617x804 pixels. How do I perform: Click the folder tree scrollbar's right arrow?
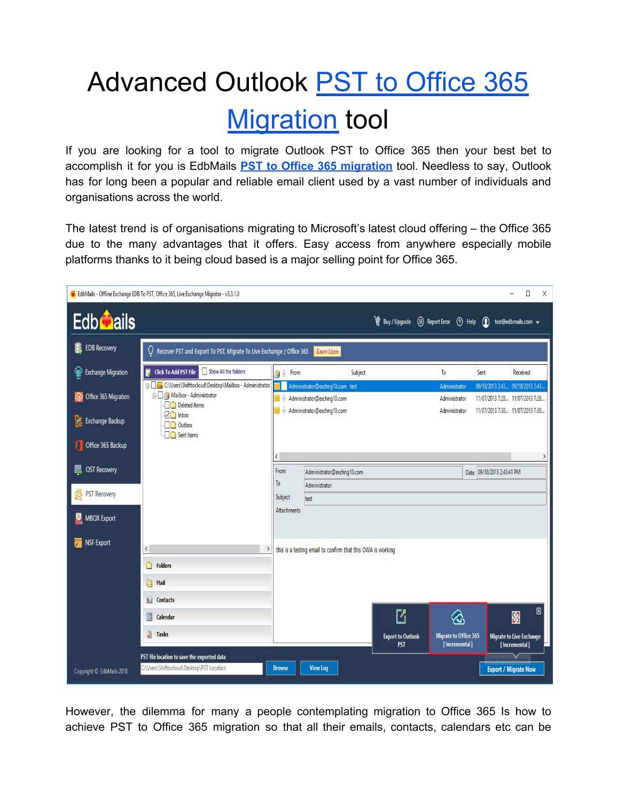point(268,549)
